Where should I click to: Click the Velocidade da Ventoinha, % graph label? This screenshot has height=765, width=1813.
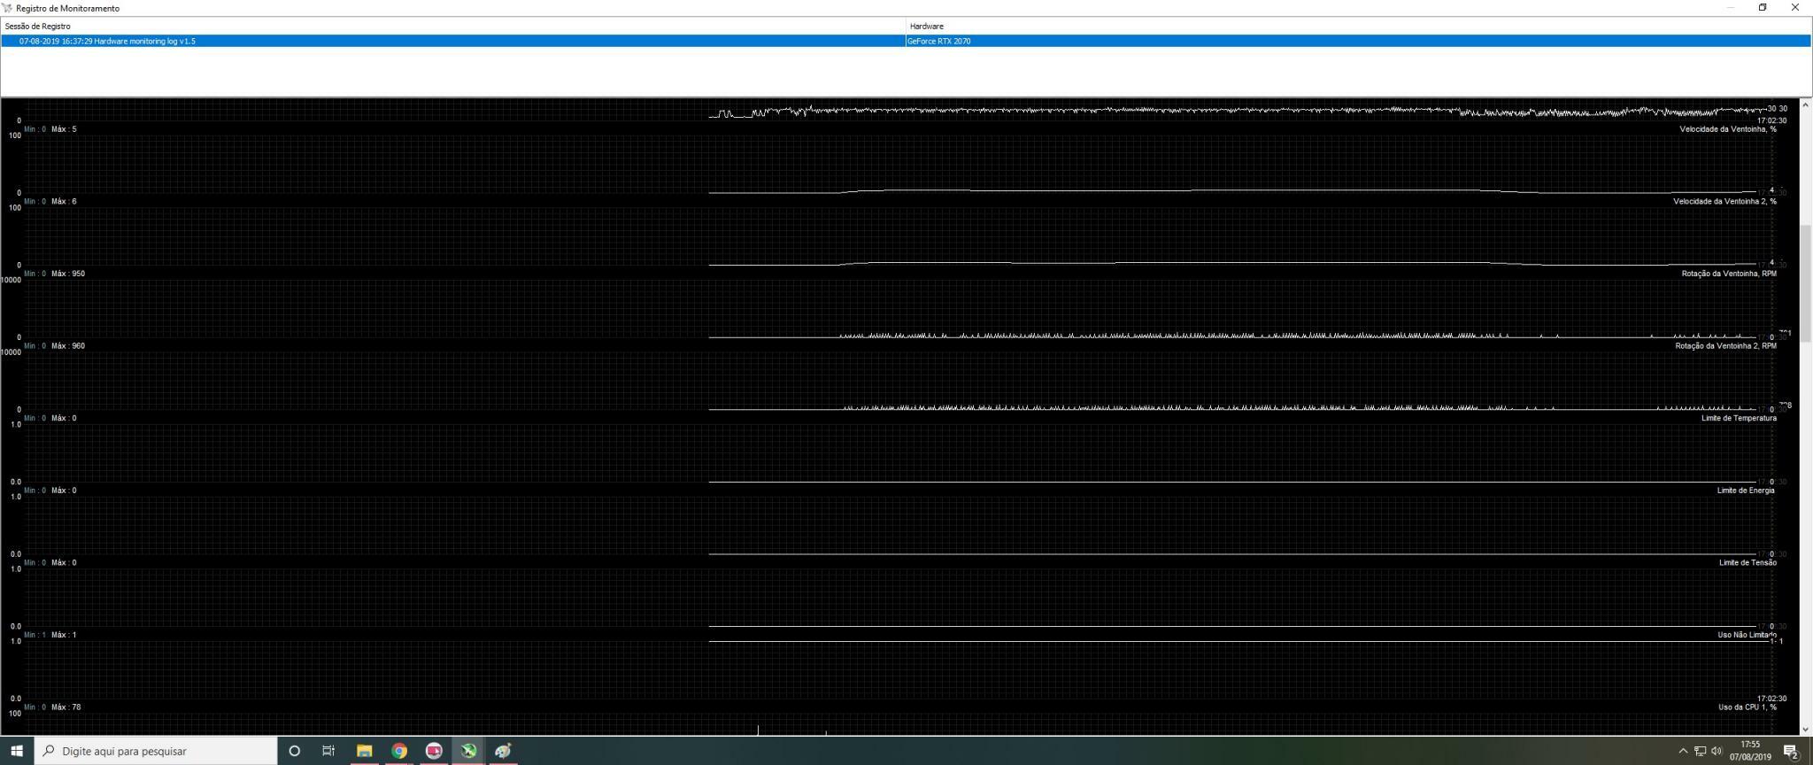[x=1727, y=129]
